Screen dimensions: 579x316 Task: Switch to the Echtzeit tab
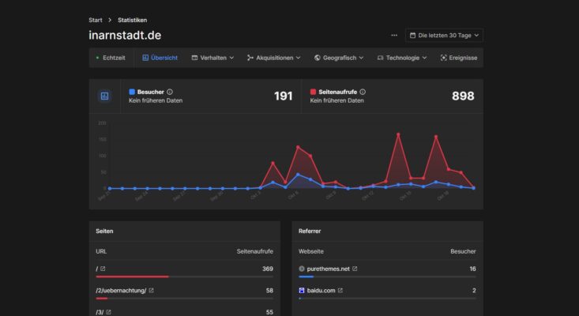[111, 58]
